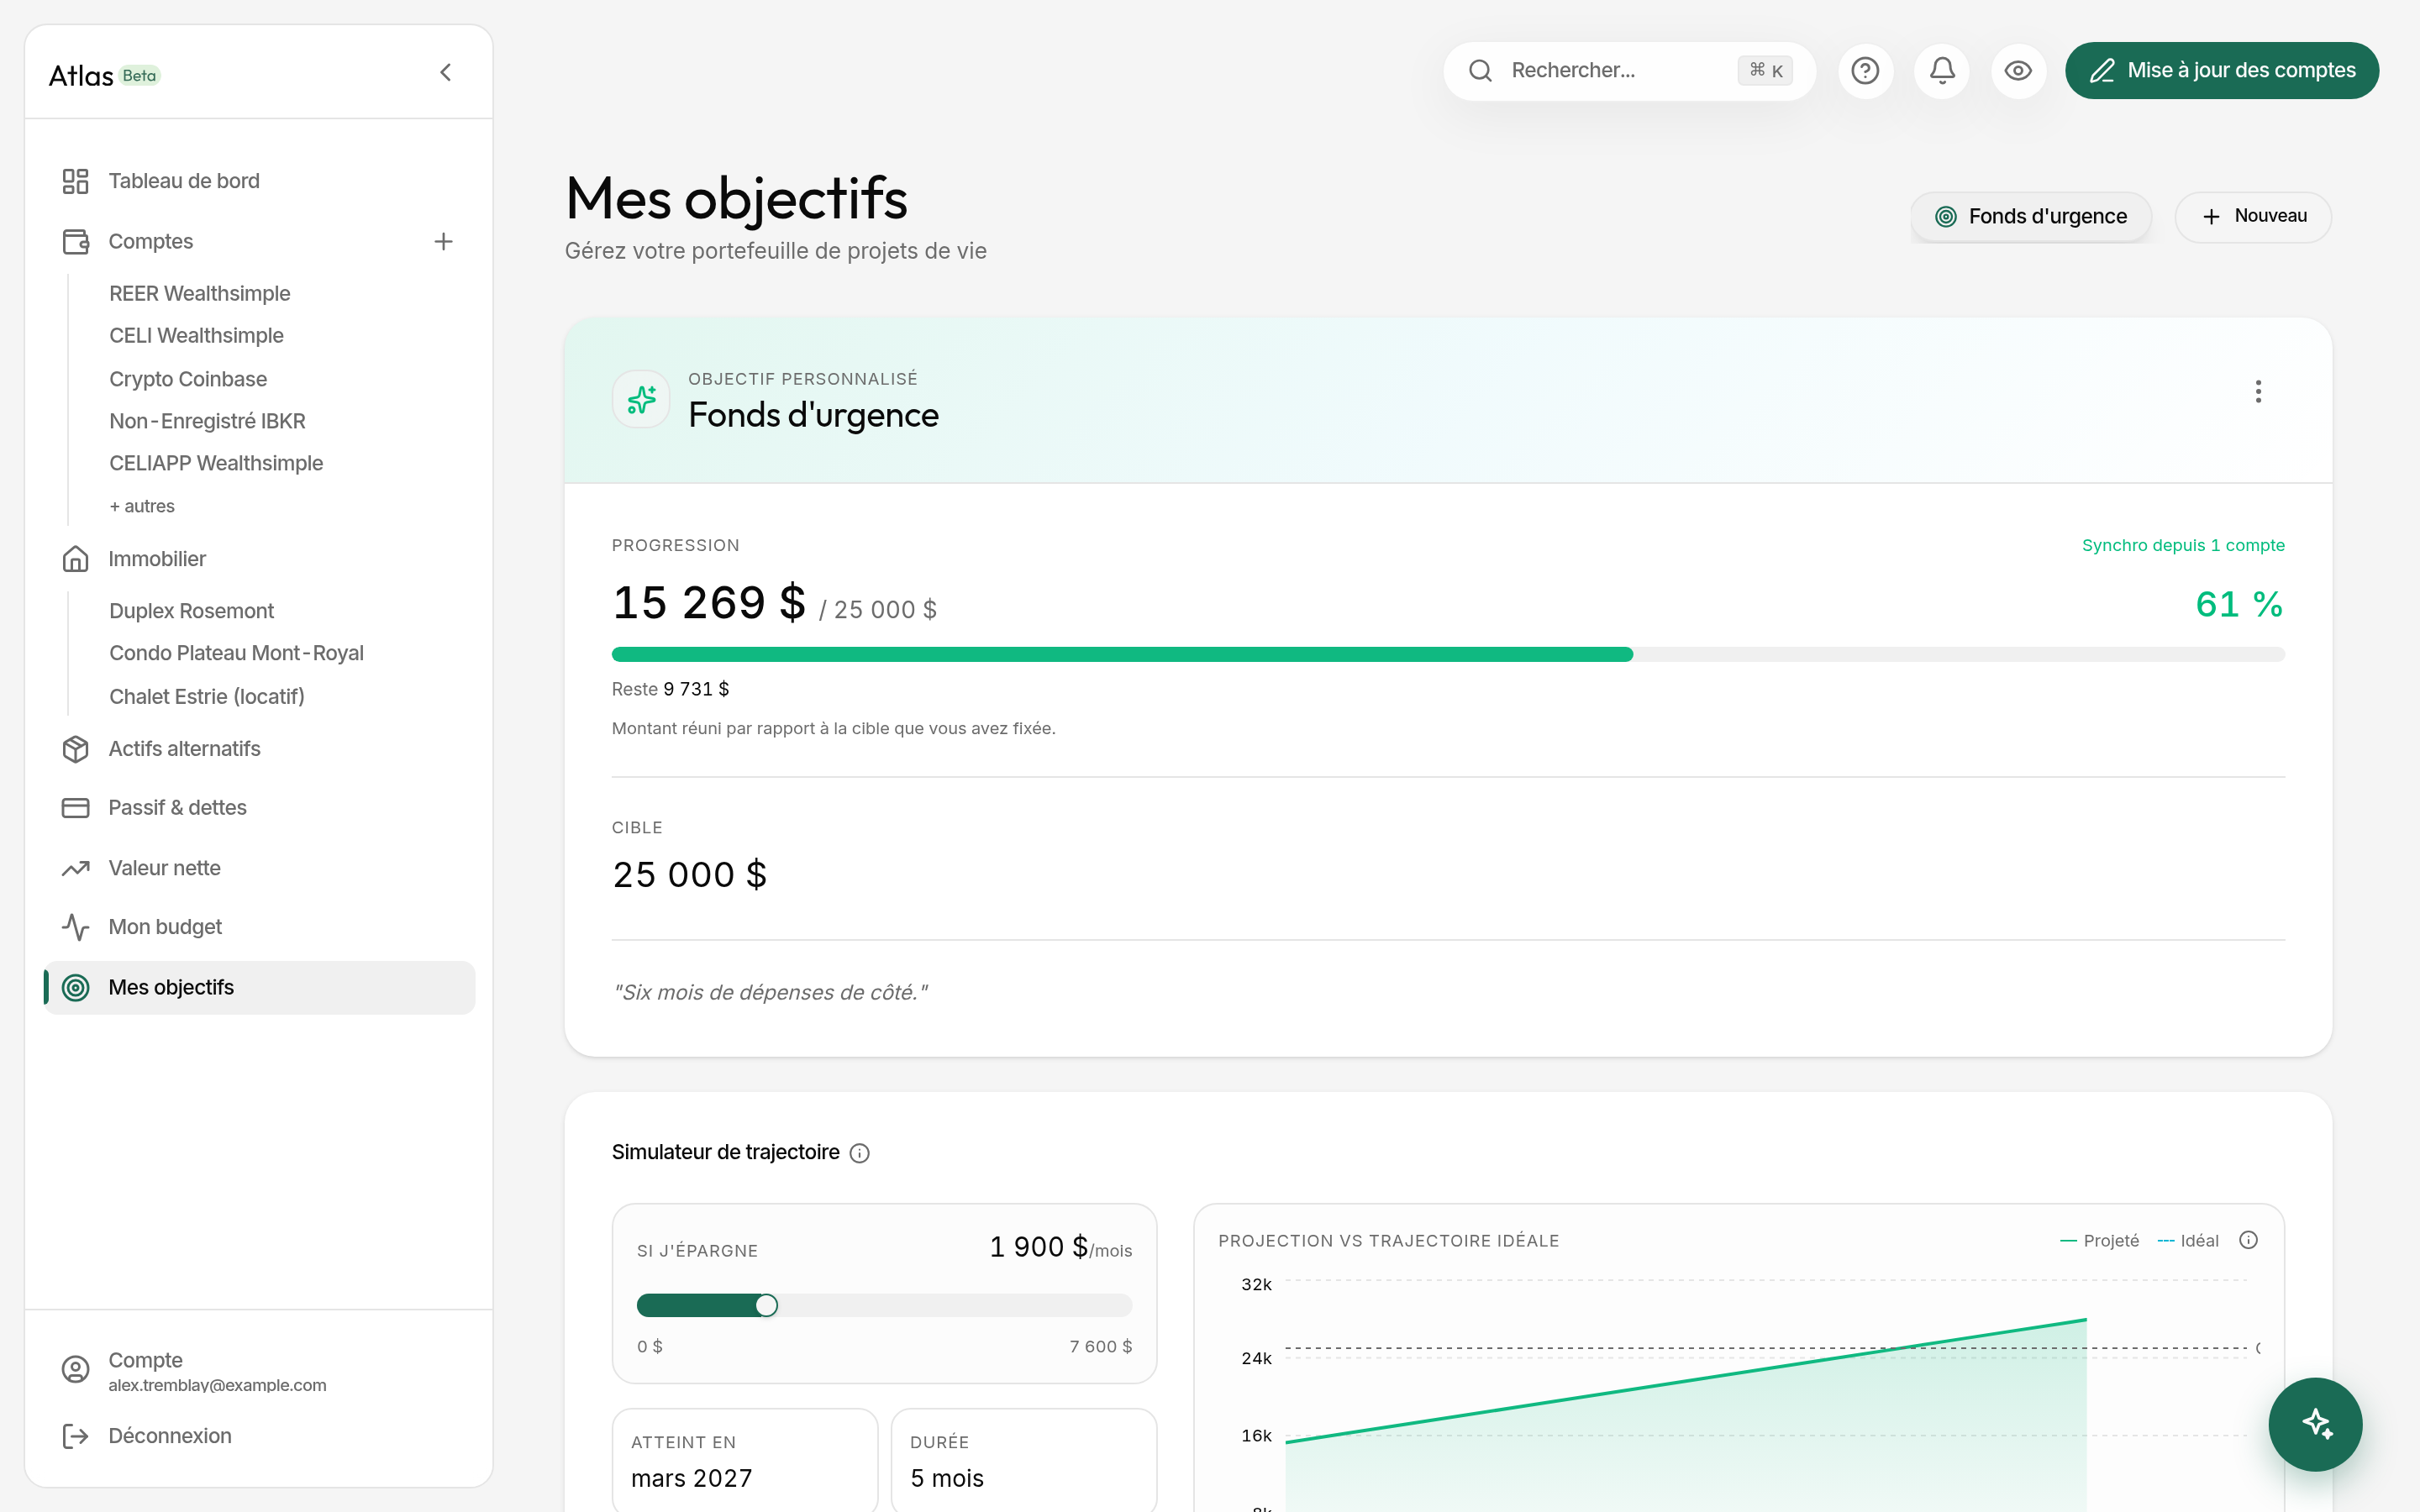
Task: Click Synchro depuis 1 compte link
Action: 2183,545
